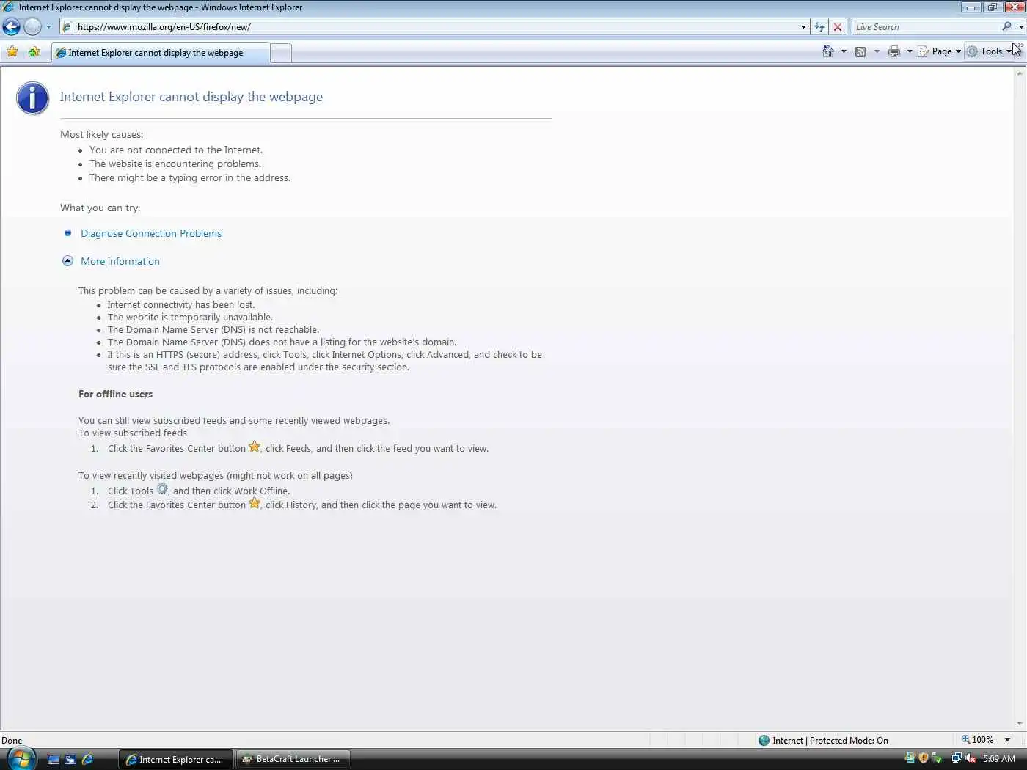Click the More information link text
Image resolution: width=1027 pixels, height=770 pixels.
tap(120, 261)
